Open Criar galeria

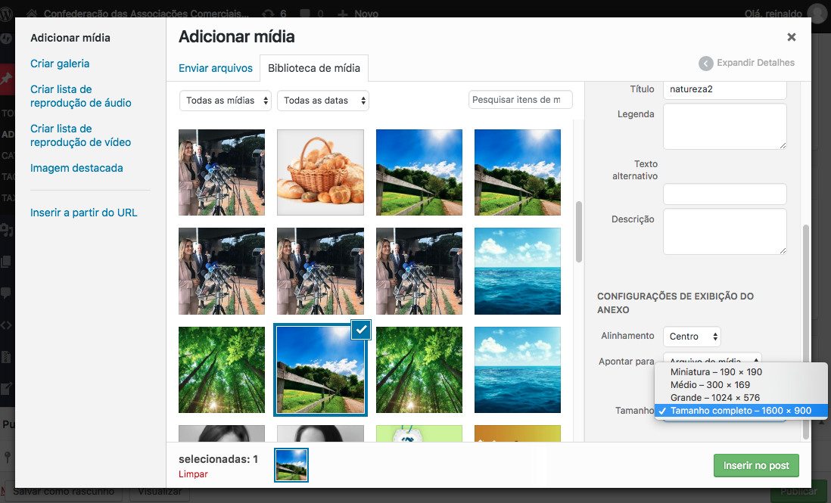pos(60,64)
